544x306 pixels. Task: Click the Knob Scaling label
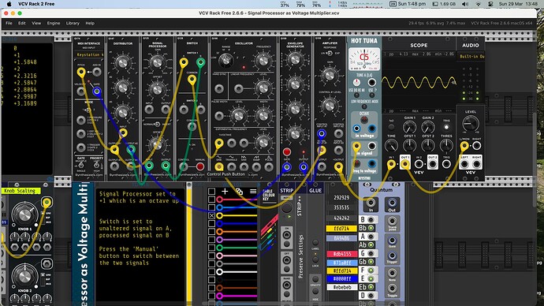click(20, 191)
